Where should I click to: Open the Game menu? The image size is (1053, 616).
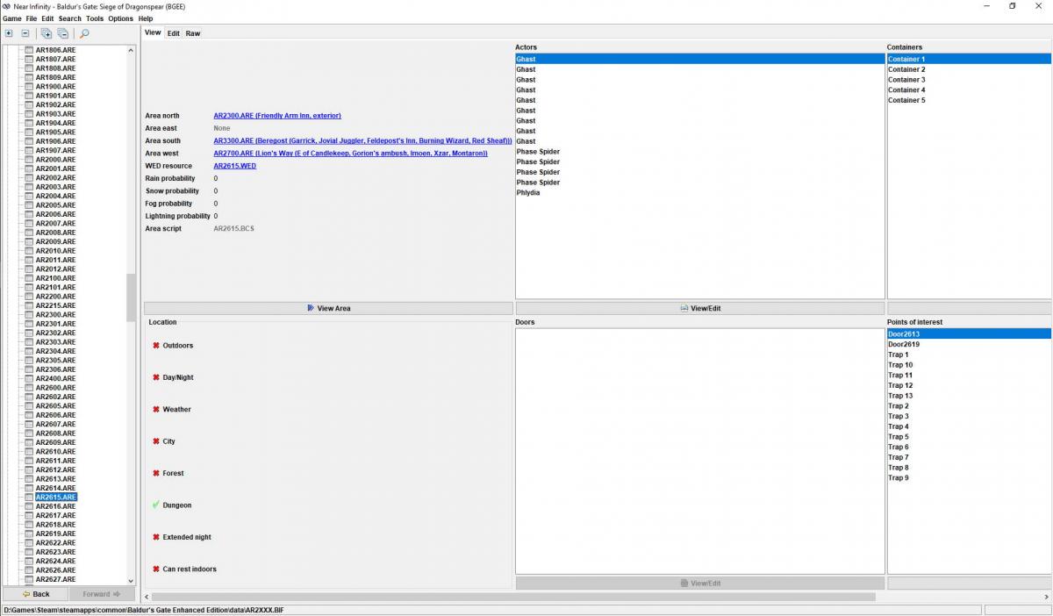[x=12, y=18]
